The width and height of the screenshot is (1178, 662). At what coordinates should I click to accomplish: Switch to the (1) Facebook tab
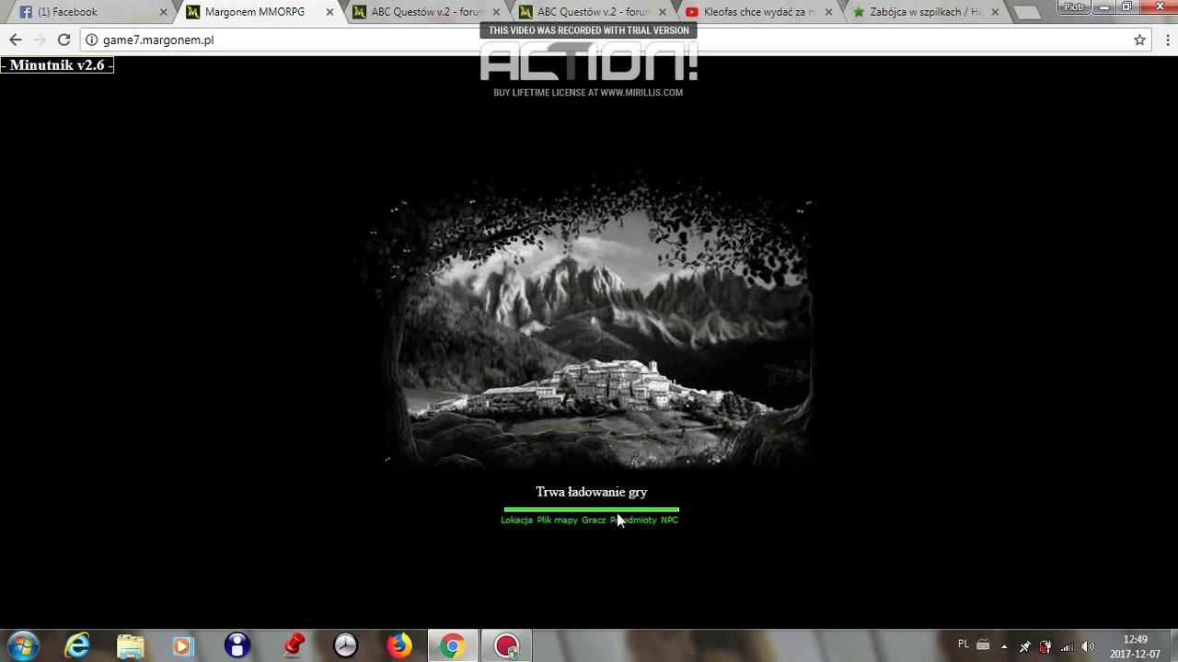tap(90, 12)
